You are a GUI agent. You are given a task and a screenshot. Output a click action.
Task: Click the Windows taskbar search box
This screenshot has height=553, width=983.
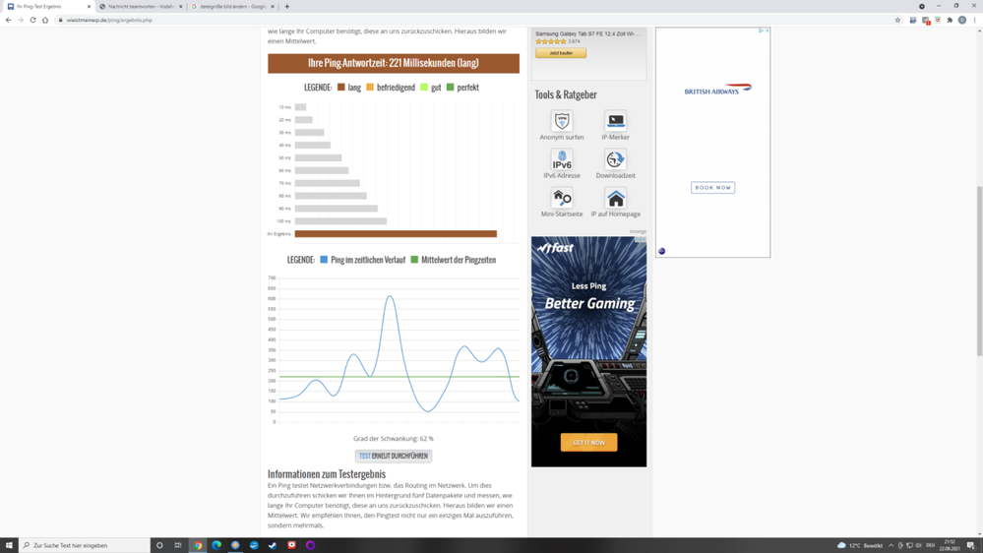[85, 545]
